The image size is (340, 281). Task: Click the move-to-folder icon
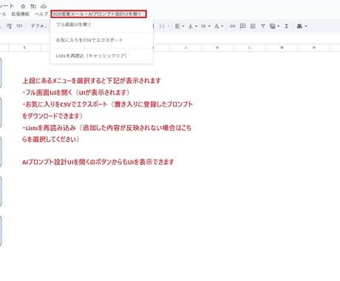pos(33,7)
